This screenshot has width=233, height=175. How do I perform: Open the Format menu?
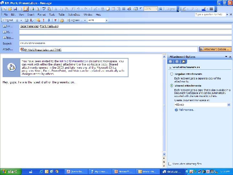pyautogui.click(x=41, y=15)
